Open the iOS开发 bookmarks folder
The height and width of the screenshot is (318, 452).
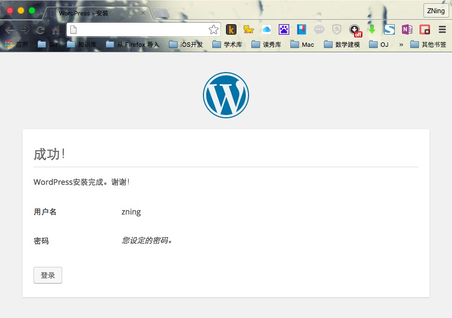pyautogui.click(x=186, y=45)
